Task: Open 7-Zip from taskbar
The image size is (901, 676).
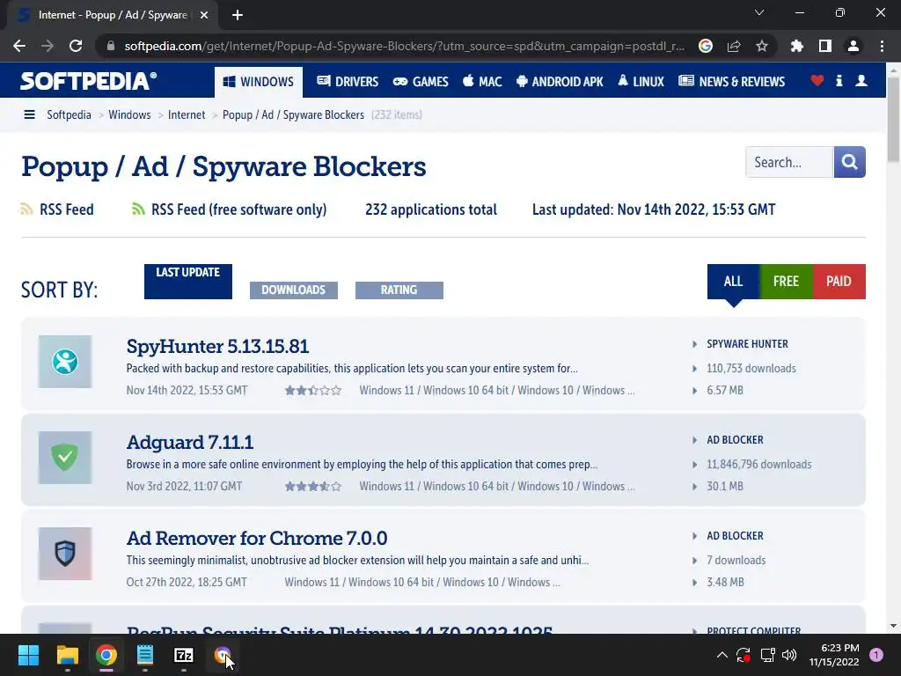Action: tap(184, 655)
